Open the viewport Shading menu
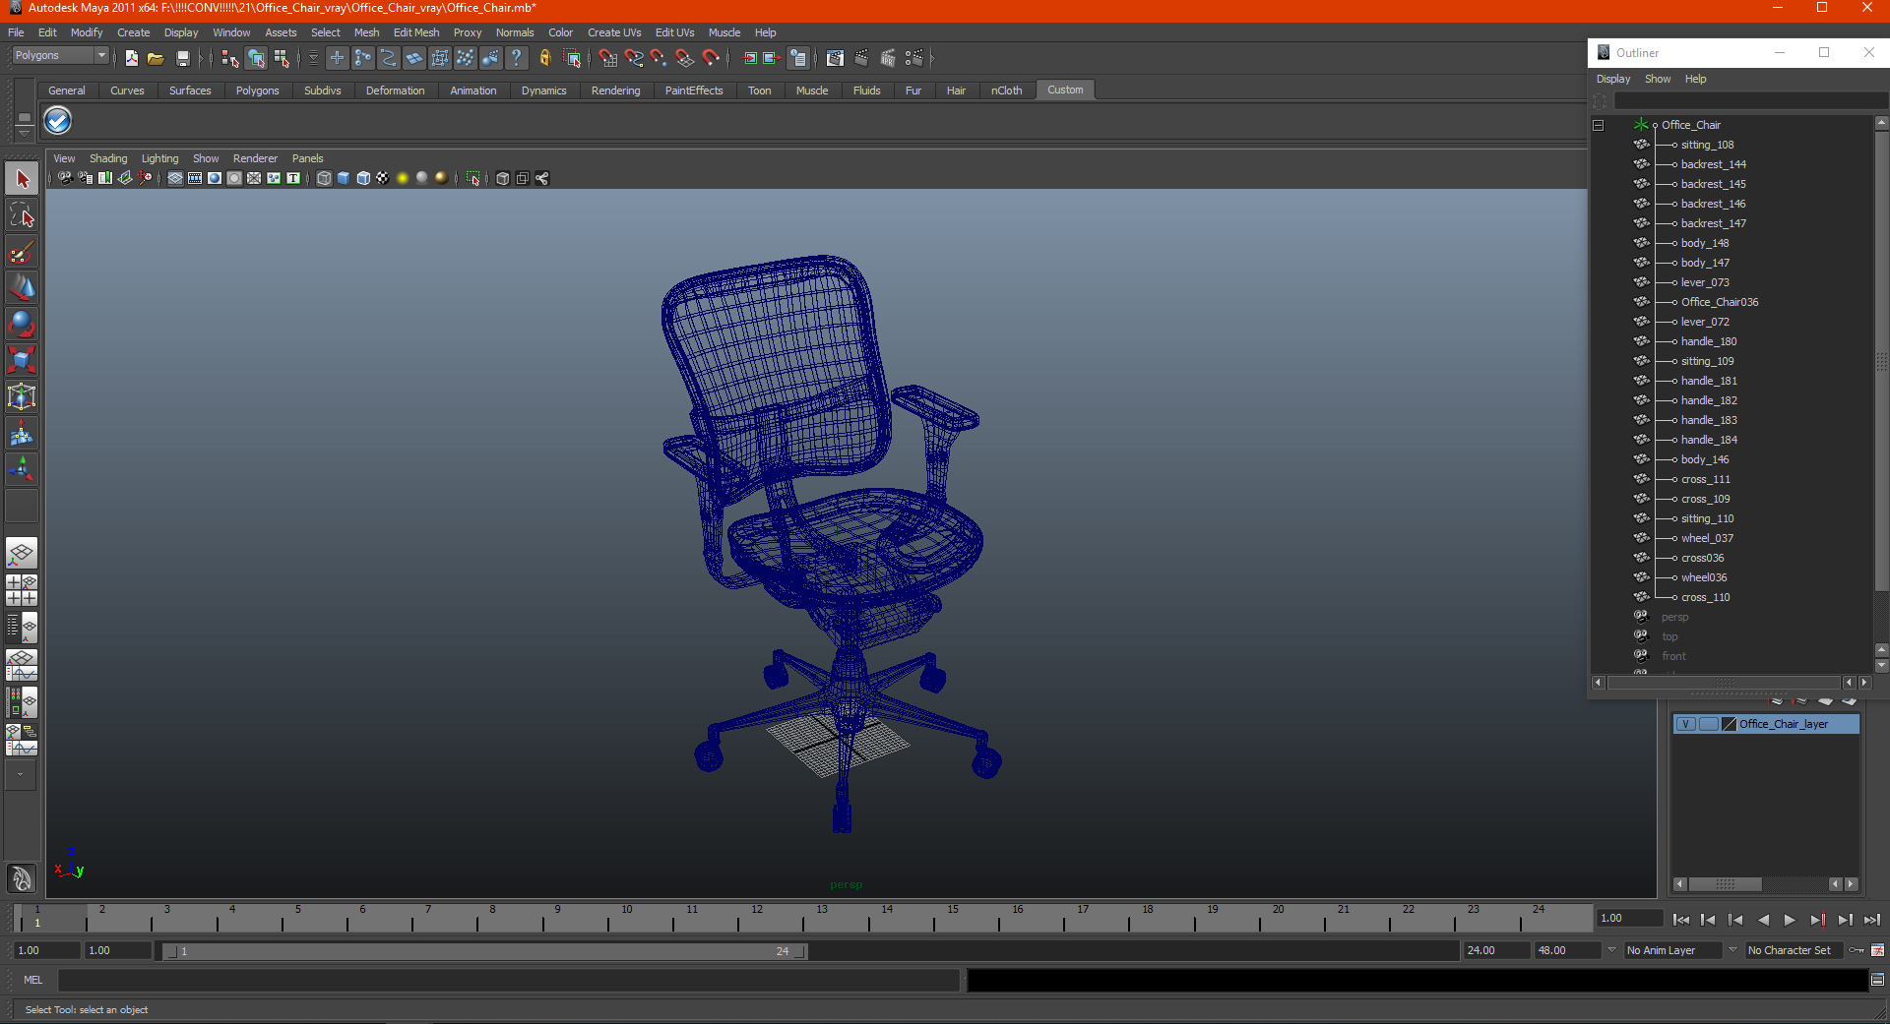The height and width of the screenshot is (1024, 1890). 108,158
